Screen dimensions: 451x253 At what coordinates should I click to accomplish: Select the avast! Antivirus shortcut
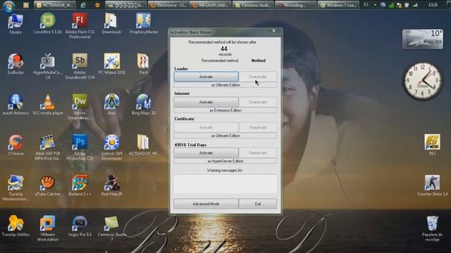click(x=16, y=105)
